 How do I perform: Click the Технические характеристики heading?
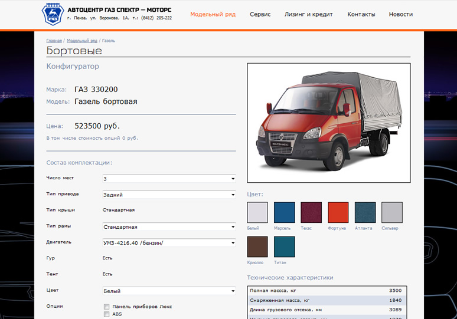290,278
